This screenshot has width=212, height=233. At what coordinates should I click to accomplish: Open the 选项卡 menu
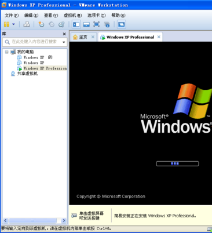click(x=96, y=15)
